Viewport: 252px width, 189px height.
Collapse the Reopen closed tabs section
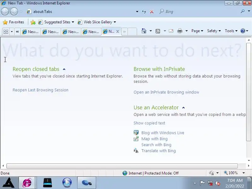64,69
